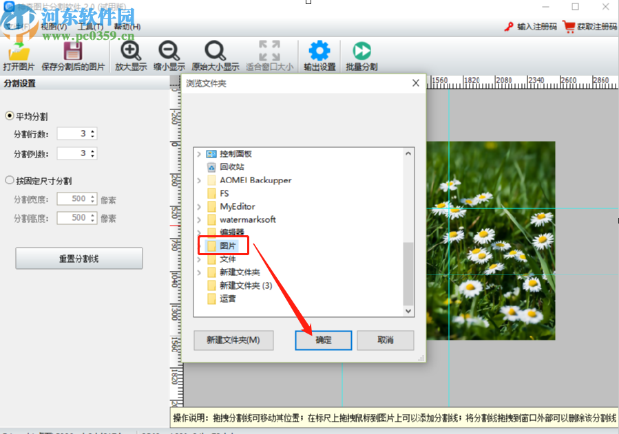
Task: Open the 视图(V) menu
Action: tap(54, 27)
